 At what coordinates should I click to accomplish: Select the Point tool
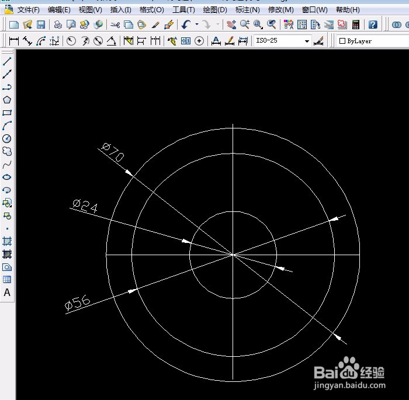[x=7, y=228]
